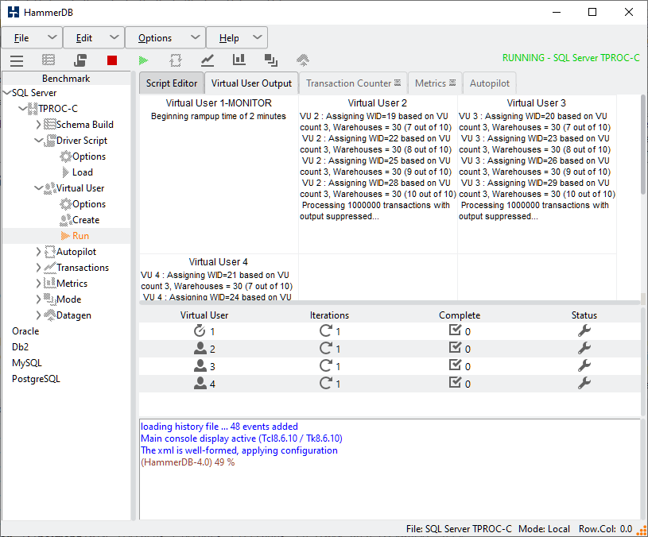
Task: Click the wrench status icon for user 4
Action: click(584, 383)
